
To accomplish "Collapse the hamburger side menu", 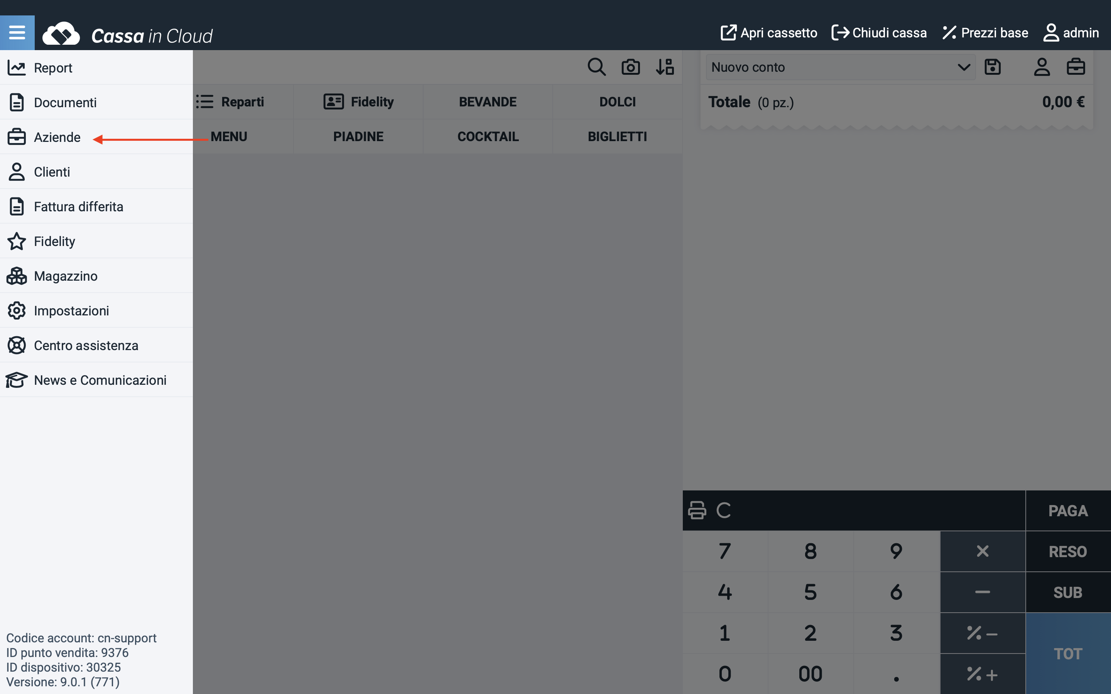I will coord(17,33).
